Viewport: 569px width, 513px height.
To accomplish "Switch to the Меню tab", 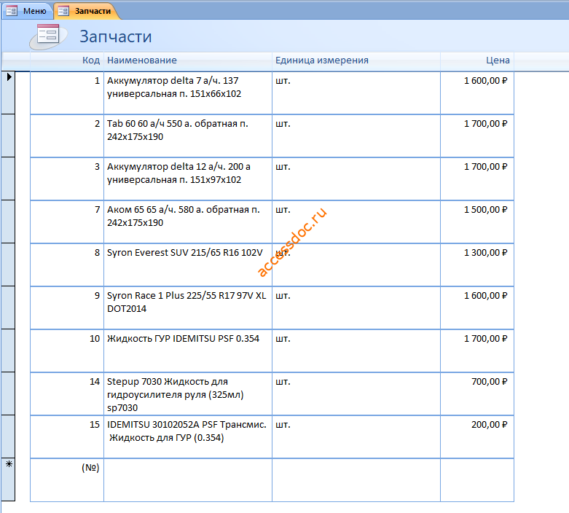I will [x=27, y=11].
